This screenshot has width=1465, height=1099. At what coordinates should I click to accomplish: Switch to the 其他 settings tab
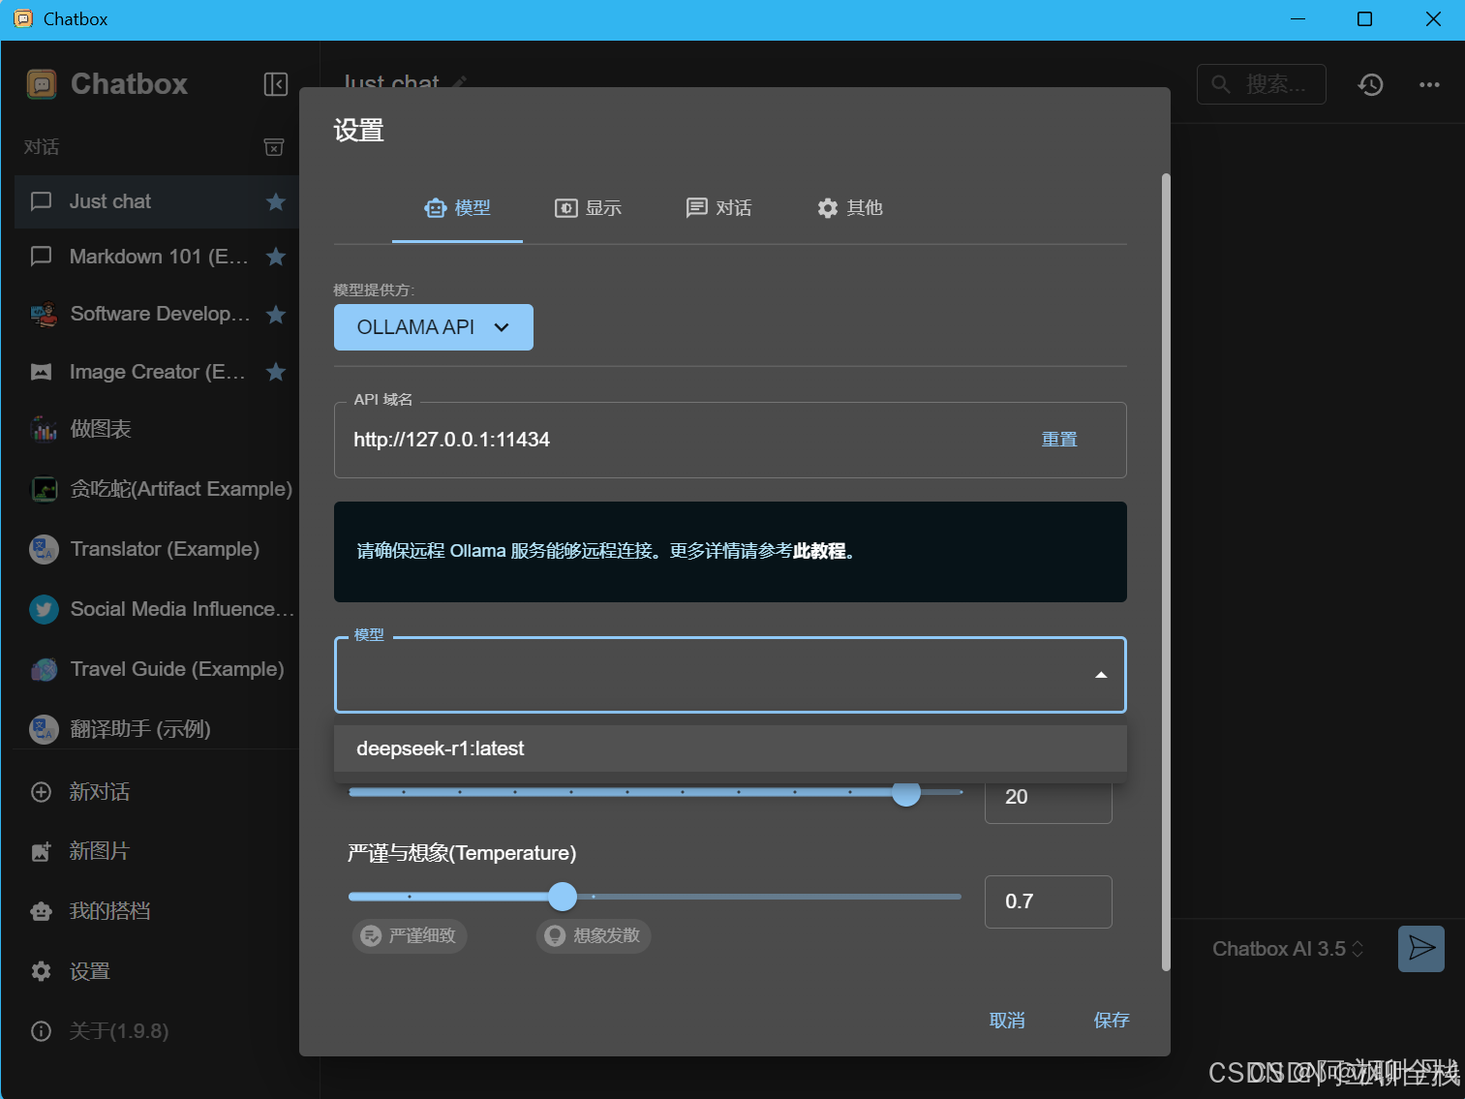[849, 208]
